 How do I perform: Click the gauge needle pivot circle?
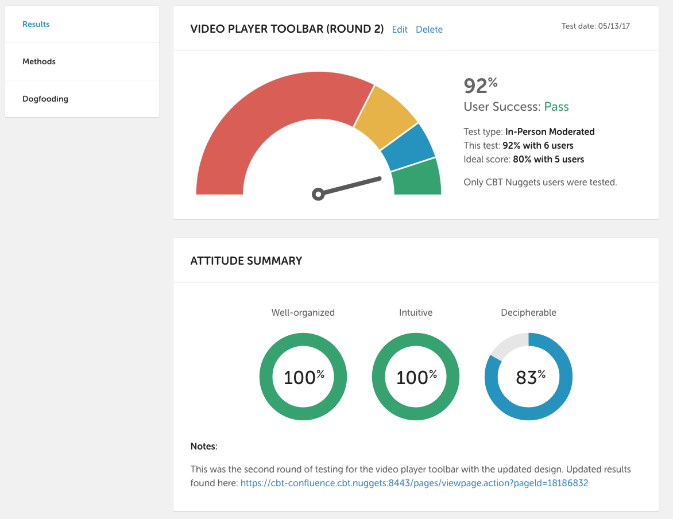coord(318,194)
